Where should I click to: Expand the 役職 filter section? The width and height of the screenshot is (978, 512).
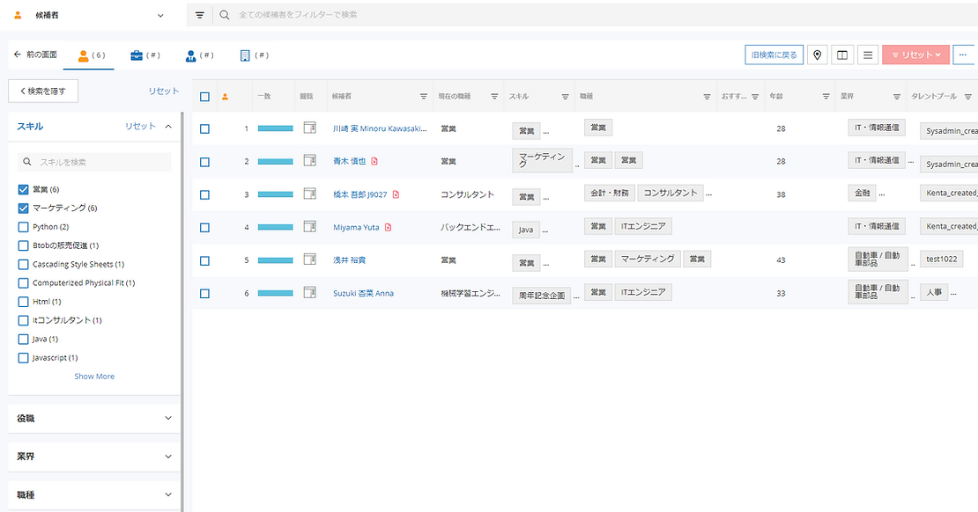tap(93, 419)
